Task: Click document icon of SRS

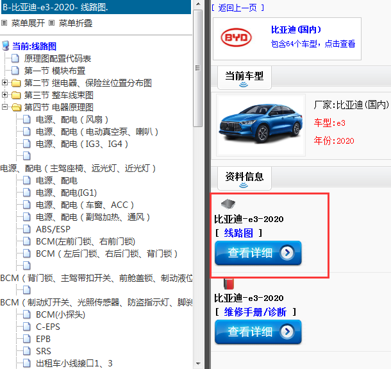Action: [x=27, y=351]
